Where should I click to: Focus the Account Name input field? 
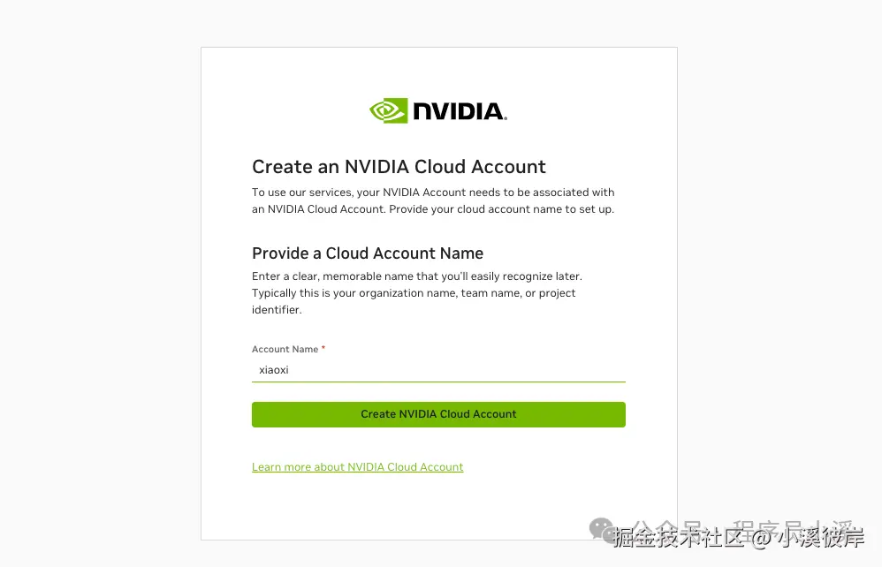438,370
